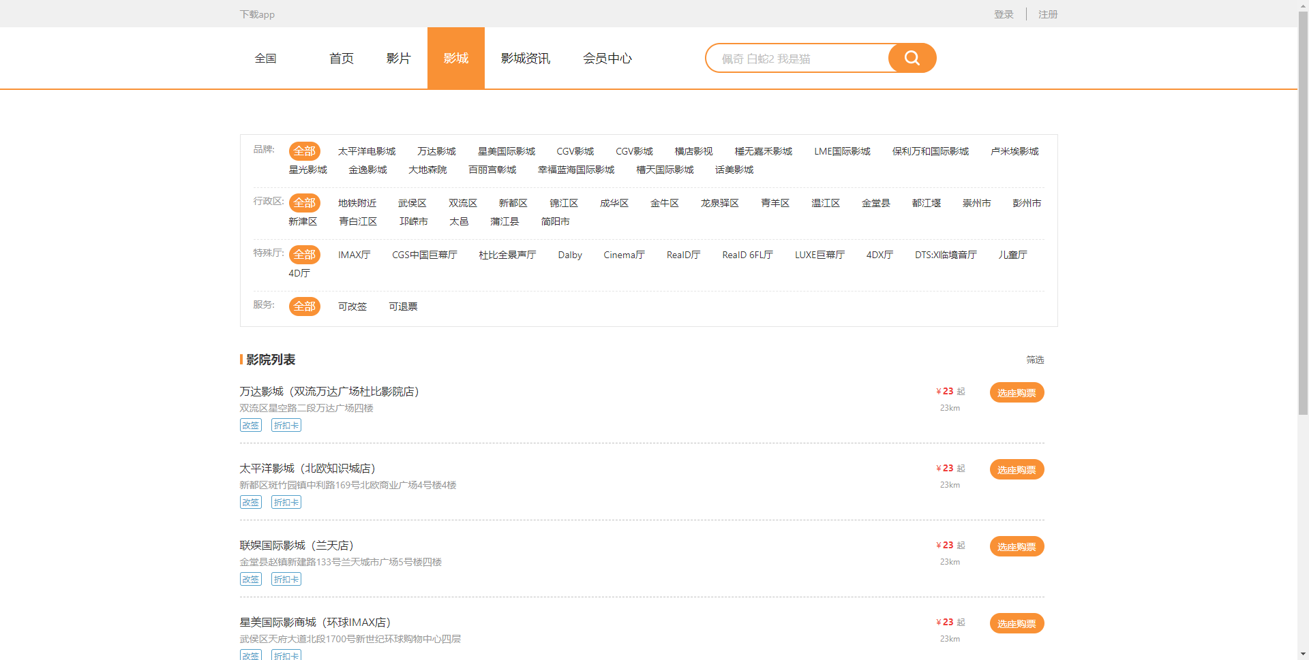Screen dimensions: 1309x660
Task: Filter by Dalby hall type
Action: (570, 255)
